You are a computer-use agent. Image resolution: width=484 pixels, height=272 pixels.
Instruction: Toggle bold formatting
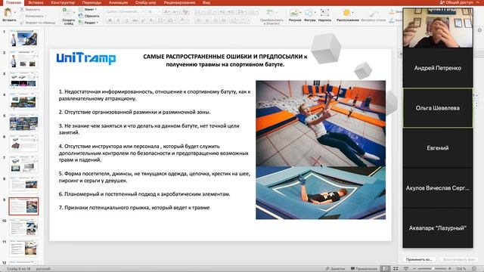tap(110, 20)
